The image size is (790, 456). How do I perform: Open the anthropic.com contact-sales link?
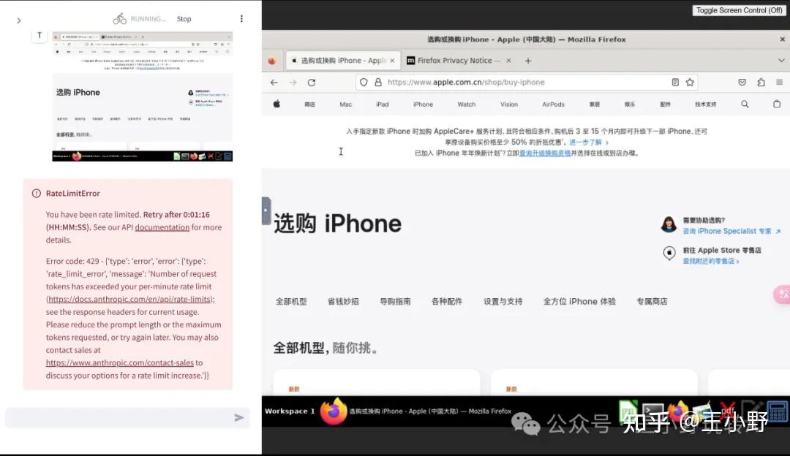120,363
